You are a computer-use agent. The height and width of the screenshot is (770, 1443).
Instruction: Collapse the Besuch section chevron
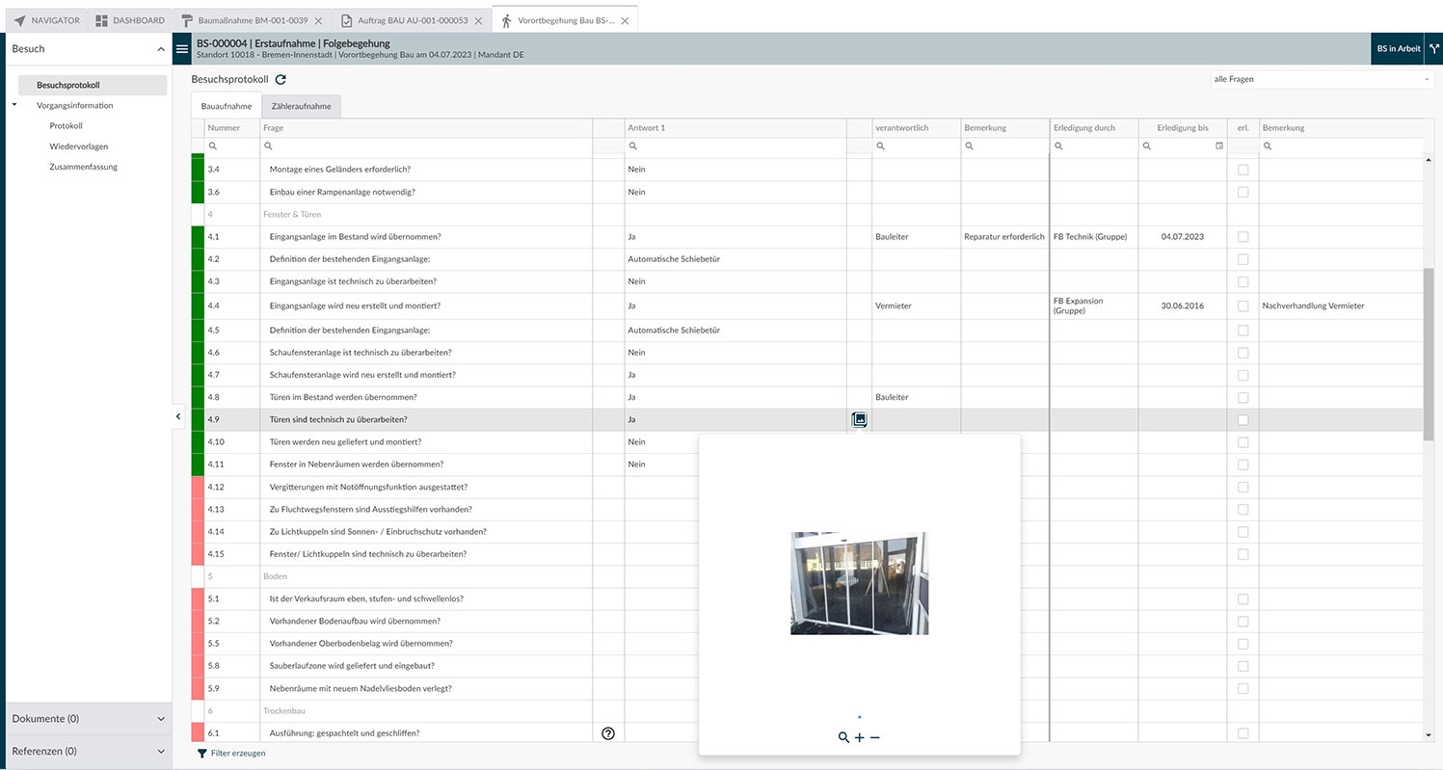point(160,49)
